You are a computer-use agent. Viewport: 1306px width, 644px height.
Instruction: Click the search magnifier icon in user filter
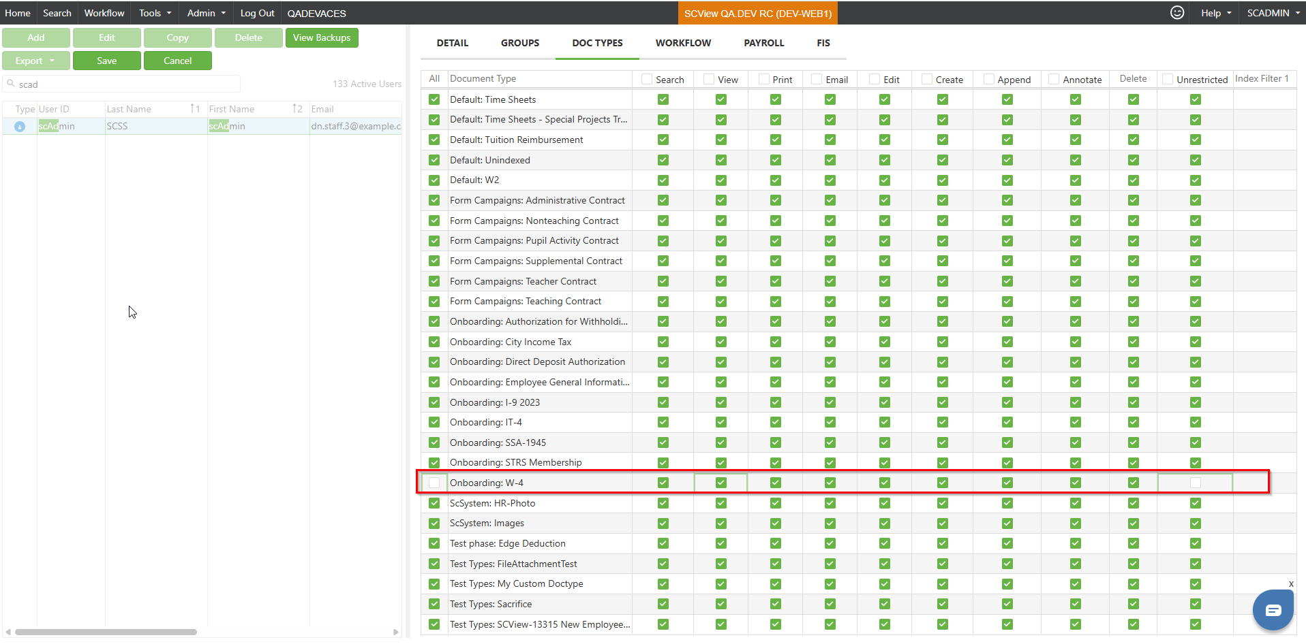(11, 83)
